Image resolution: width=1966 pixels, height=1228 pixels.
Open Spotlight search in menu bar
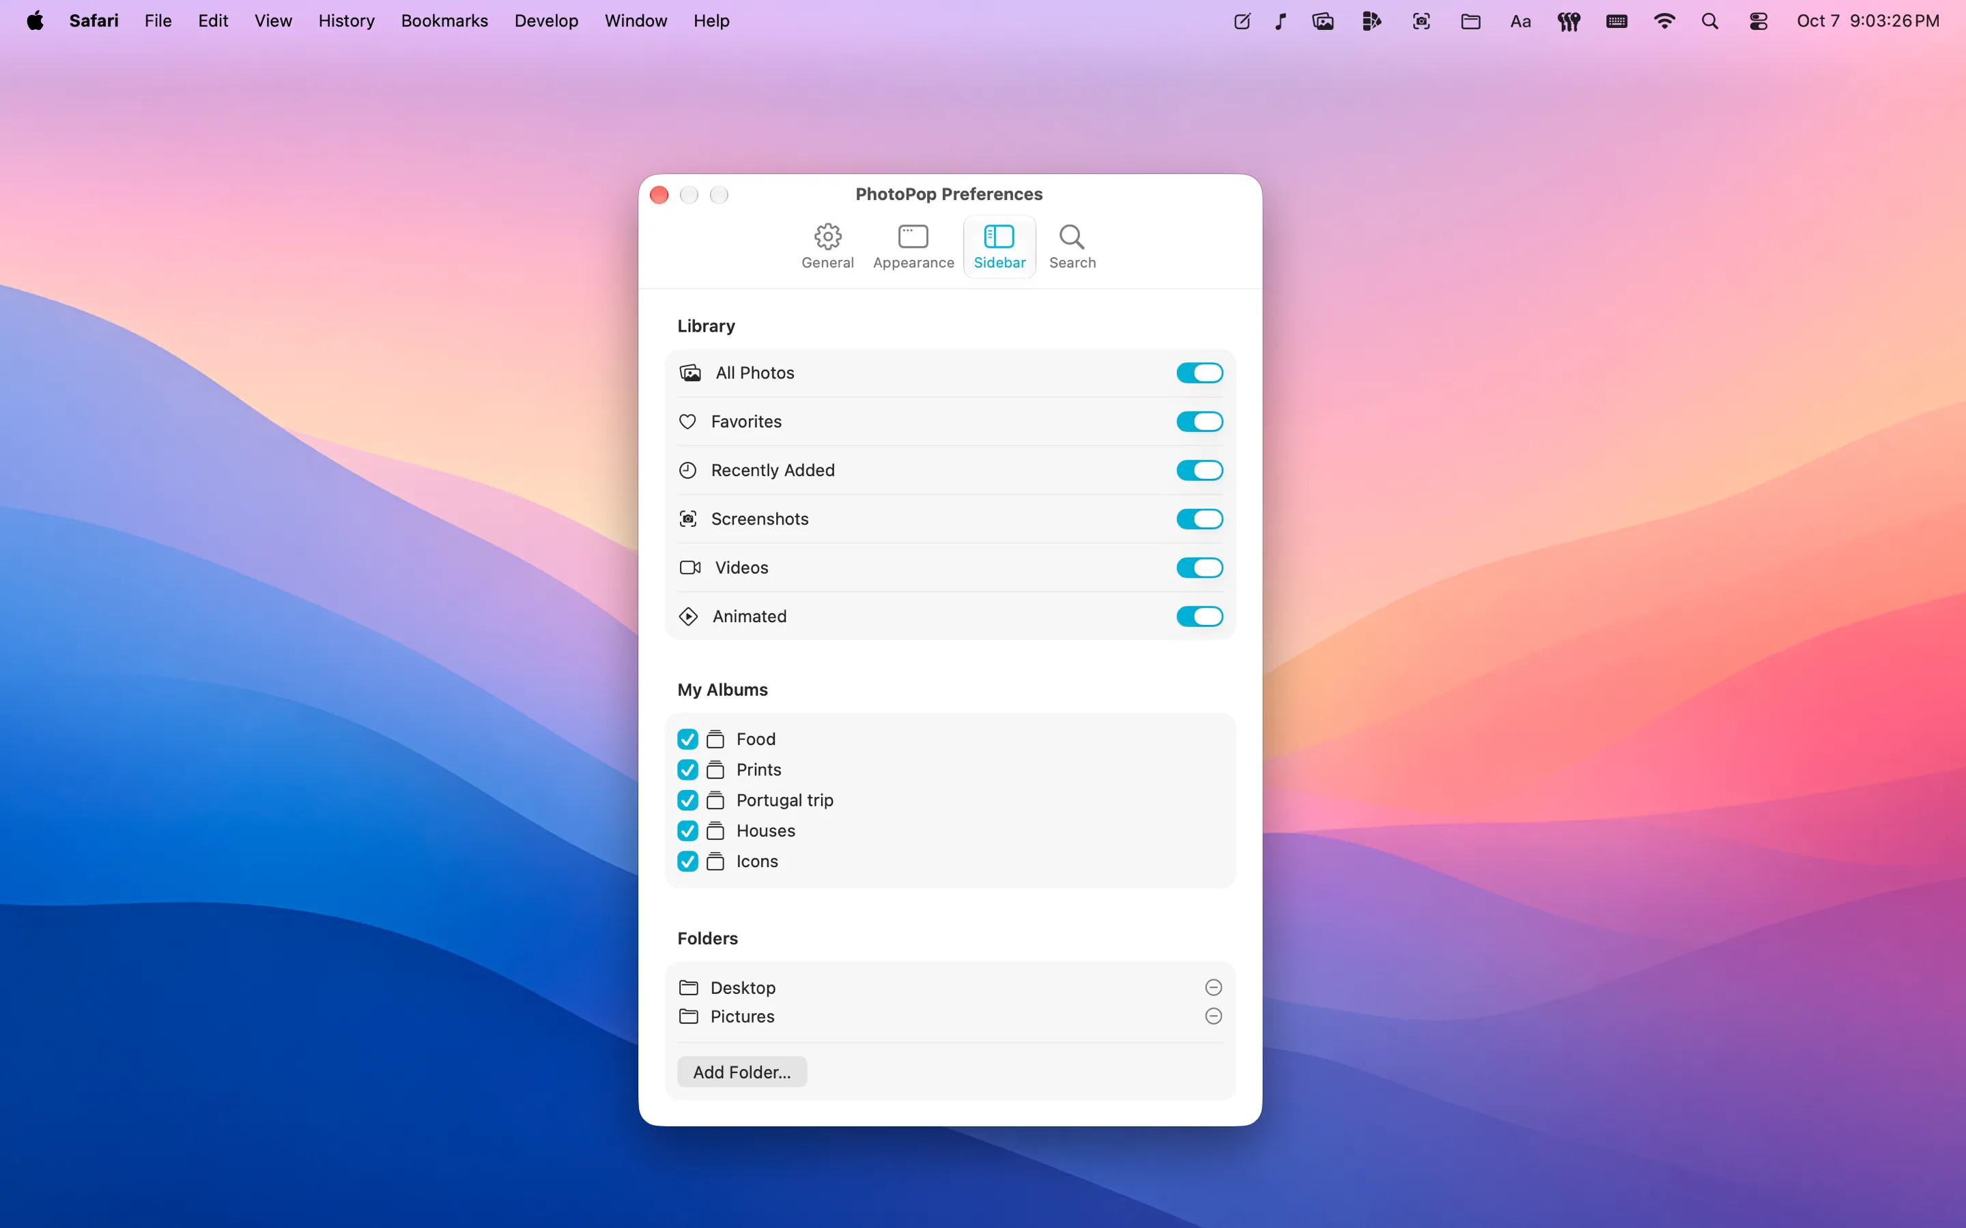[1709, 21]
